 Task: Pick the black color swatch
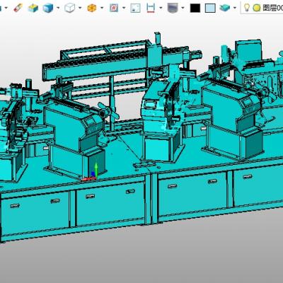pyautogui.click(x=195, y=8)
